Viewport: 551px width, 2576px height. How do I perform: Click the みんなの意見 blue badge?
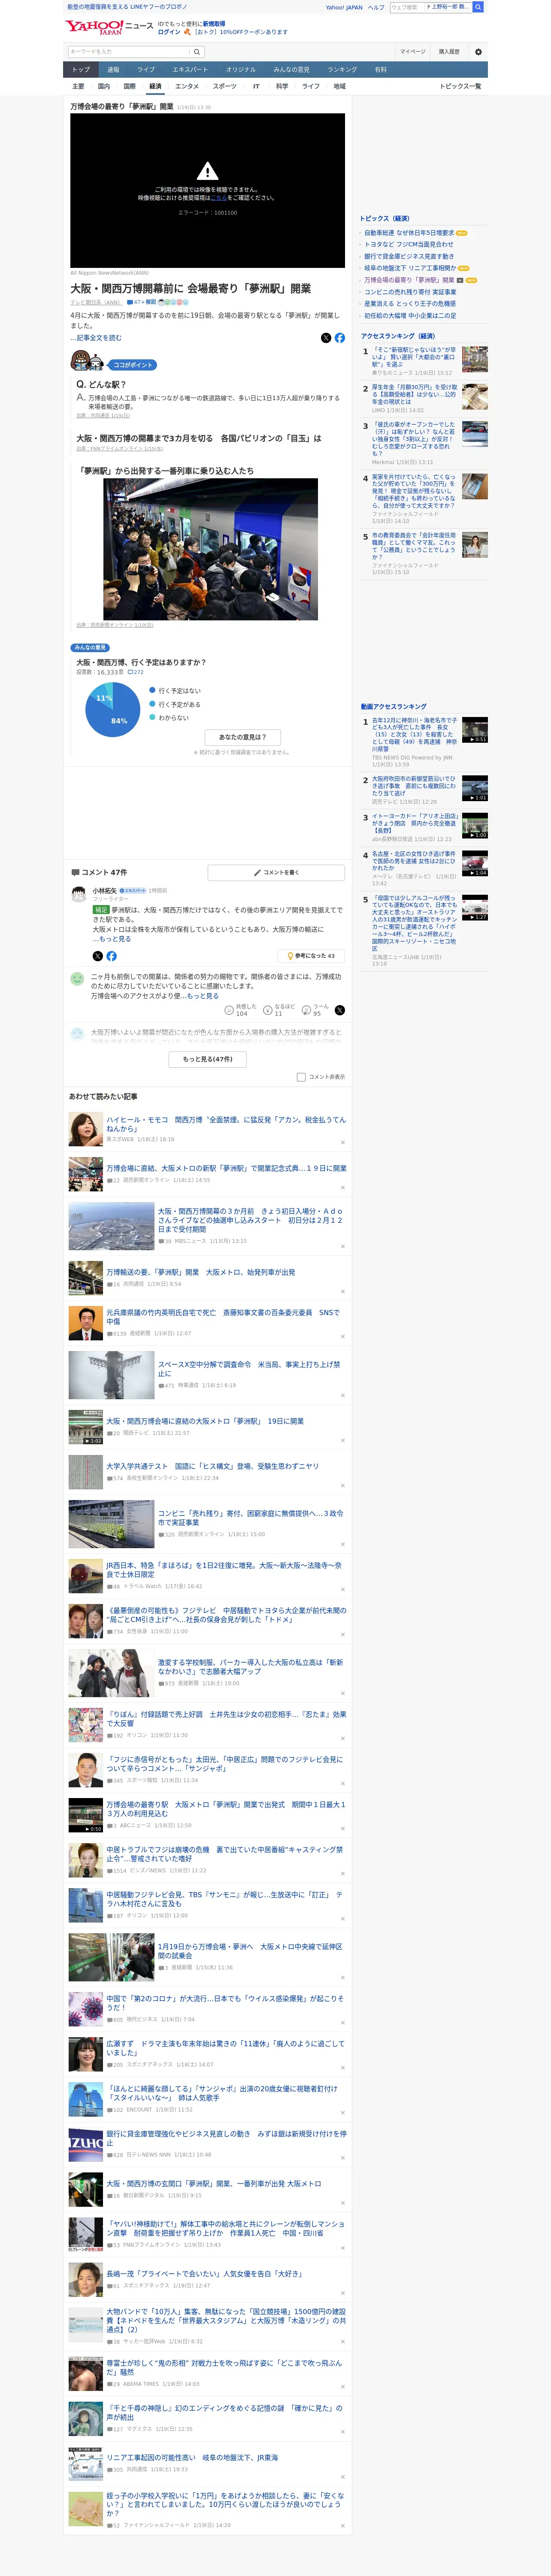pyautogui.click(x=90, y=648)
